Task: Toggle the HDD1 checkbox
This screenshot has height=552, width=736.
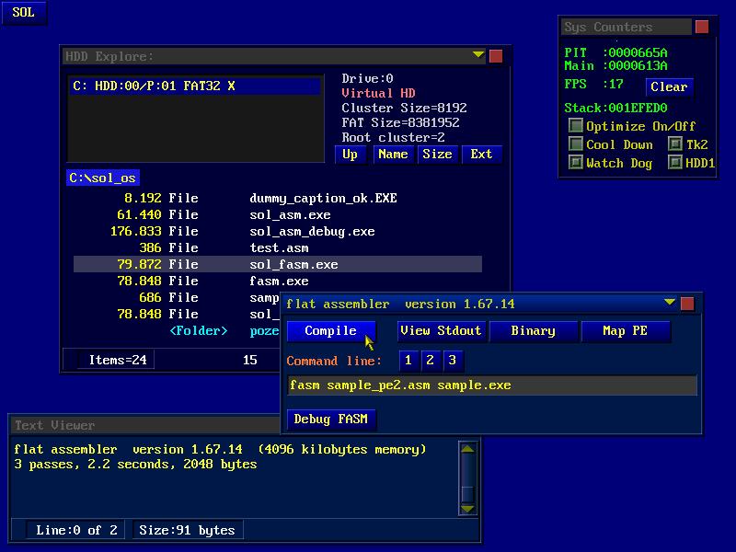Action: 675,163
